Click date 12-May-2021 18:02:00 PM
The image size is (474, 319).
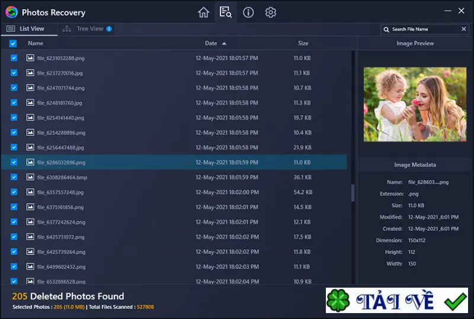coord(227,192)
